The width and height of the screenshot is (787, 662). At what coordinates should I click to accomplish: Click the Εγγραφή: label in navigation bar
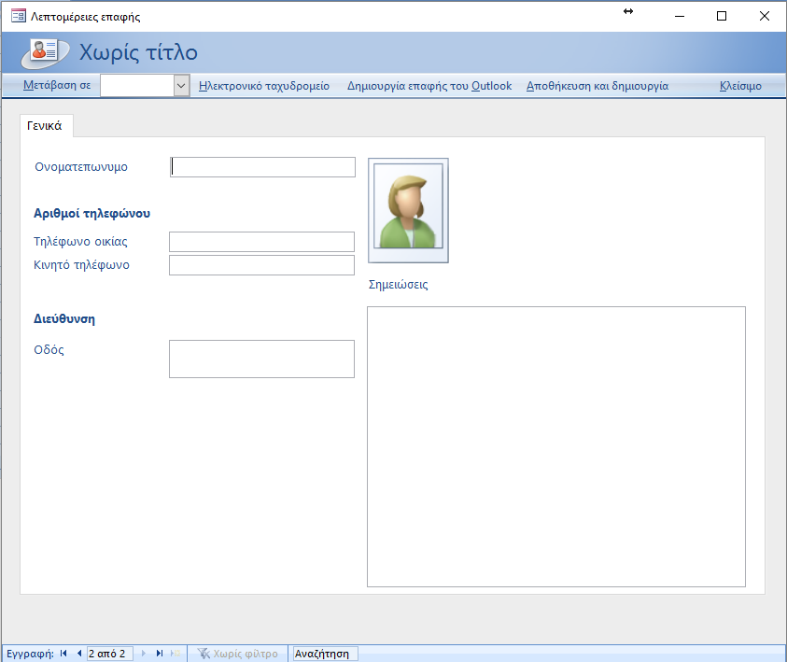(x=30, y=654)
